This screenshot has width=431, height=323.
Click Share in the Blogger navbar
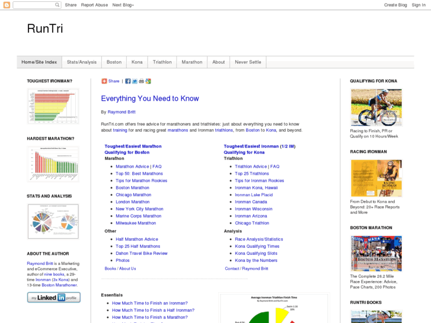(71, 5)
